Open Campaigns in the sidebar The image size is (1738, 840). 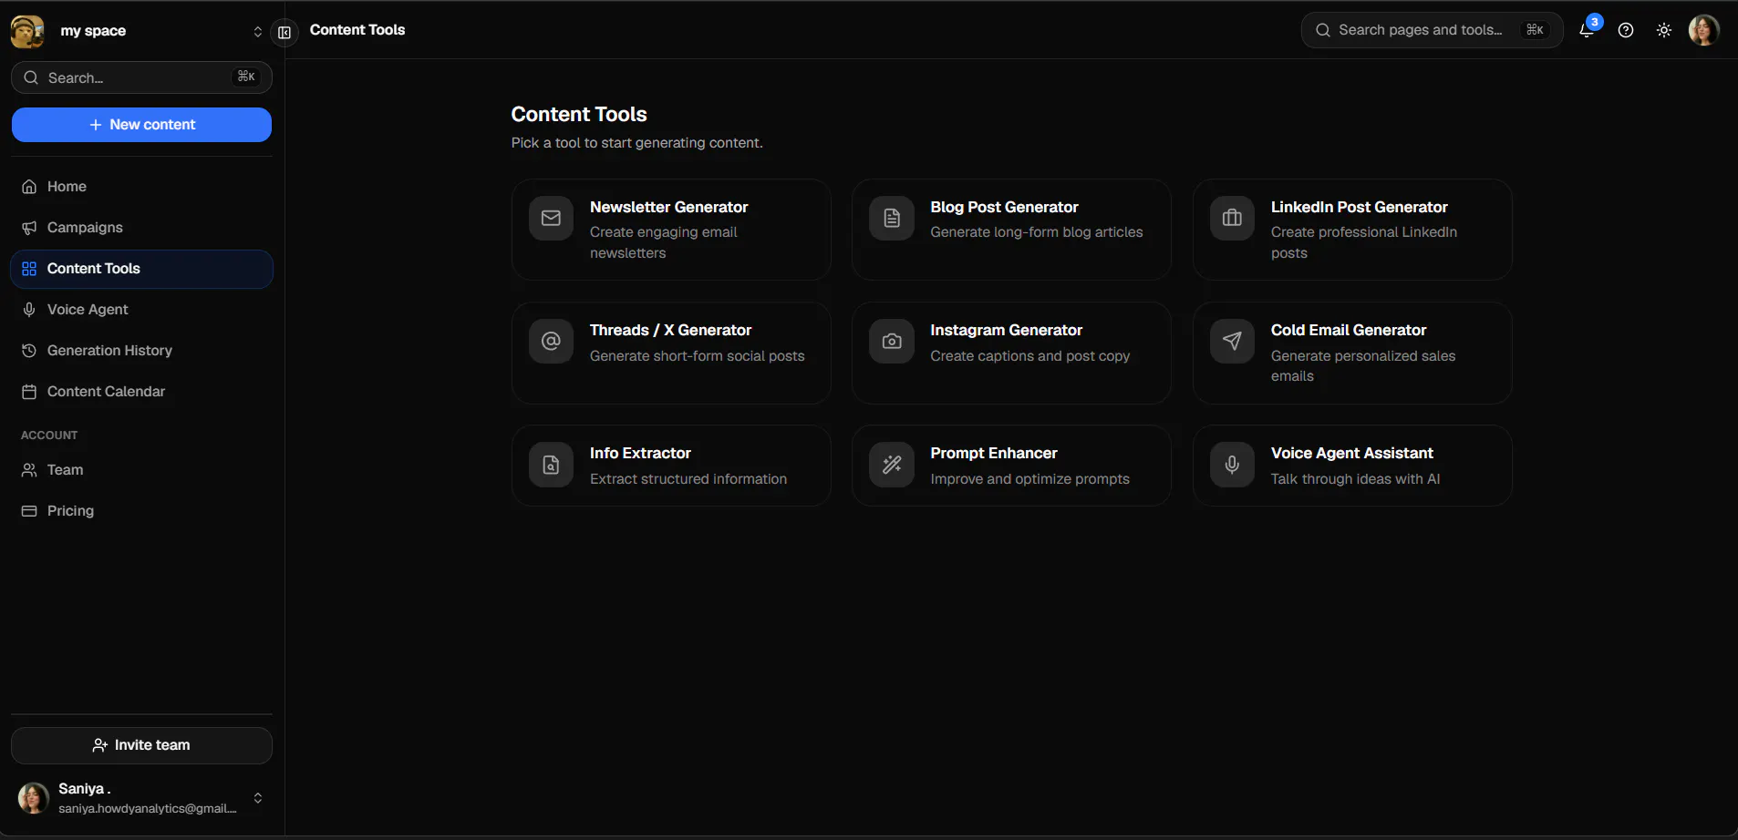[x=141, y=228]
